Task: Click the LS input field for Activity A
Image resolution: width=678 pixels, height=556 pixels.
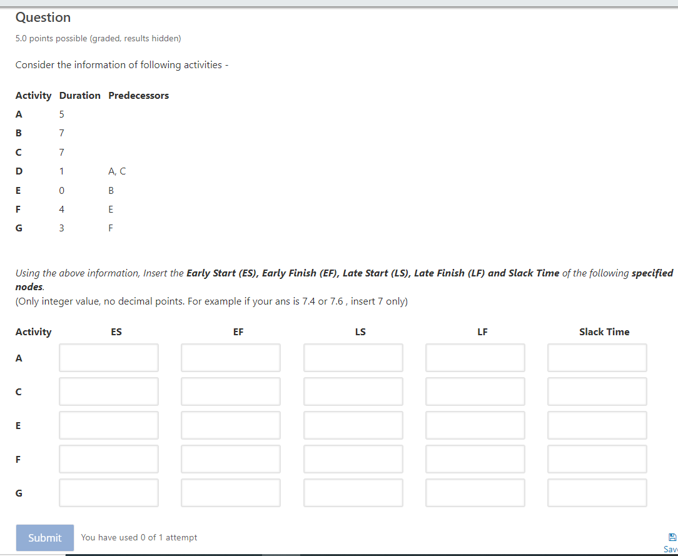Action: coord(353,357)
